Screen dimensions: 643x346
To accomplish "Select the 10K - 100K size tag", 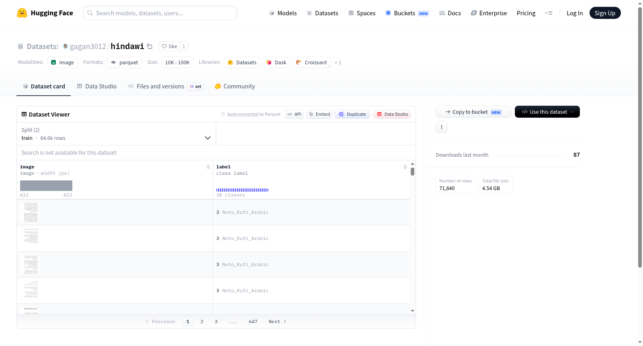I will (177, 62).
